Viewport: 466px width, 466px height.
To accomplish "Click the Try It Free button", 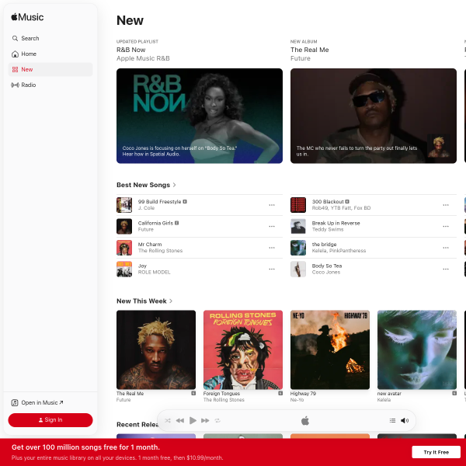I will [436, 452].
